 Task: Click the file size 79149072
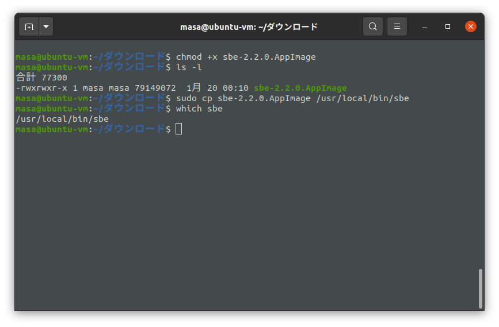pos(155,88)
